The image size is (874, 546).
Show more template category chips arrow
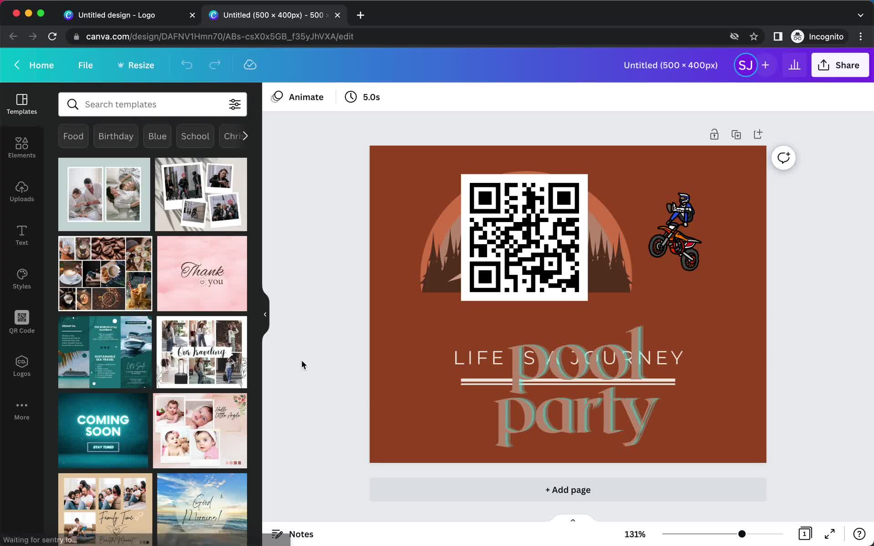click(245, 136)
